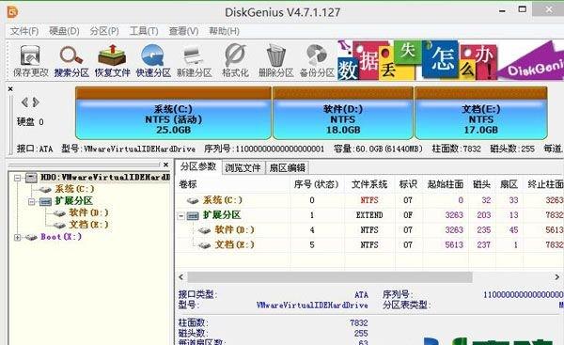The image size is (564, 345).
Task: Select 系统(C:) in the left tree
Action: click(74, 189)
